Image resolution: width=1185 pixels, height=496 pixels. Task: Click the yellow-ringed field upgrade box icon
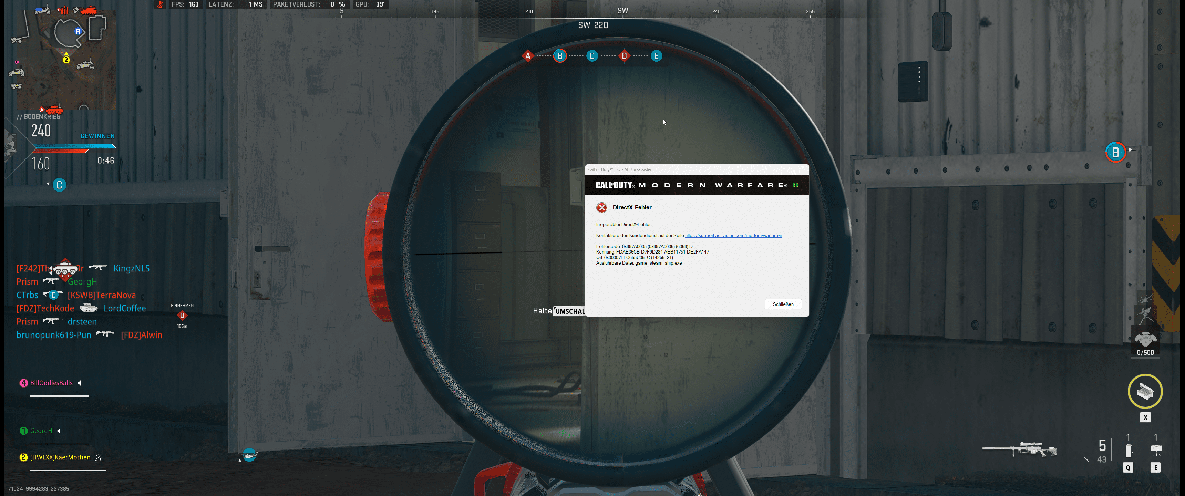point(1145,392)
